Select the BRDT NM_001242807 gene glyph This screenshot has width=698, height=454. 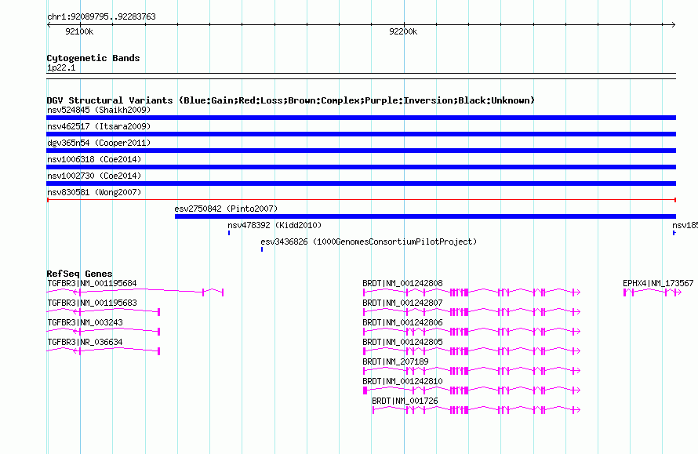coord(471,312)
